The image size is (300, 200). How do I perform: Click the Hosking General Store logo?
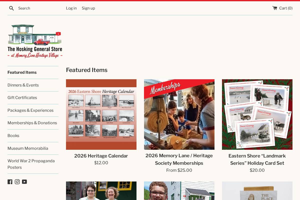click(35, 41)
